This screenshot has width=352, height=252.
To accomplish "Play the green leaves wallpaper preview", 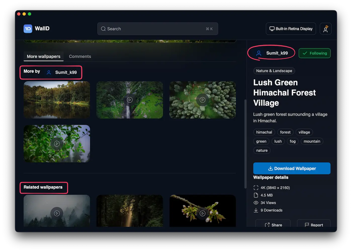I will coord(57,144).
